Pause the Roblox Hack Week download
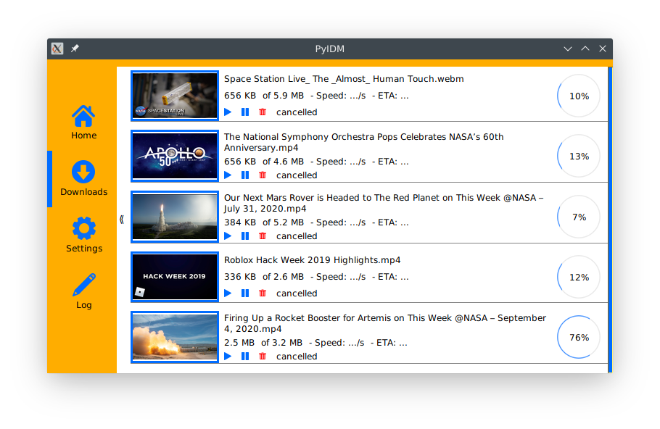660x429 pixels. (245, 293)
